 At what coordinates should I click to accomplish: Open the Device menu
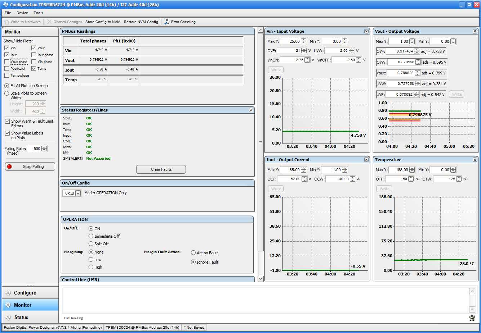click(x=22, y=13)
